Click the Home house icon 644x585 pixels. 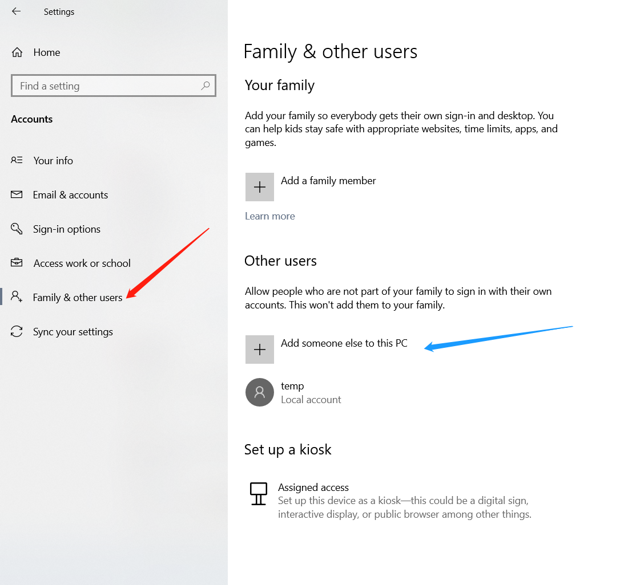point(17,52)
